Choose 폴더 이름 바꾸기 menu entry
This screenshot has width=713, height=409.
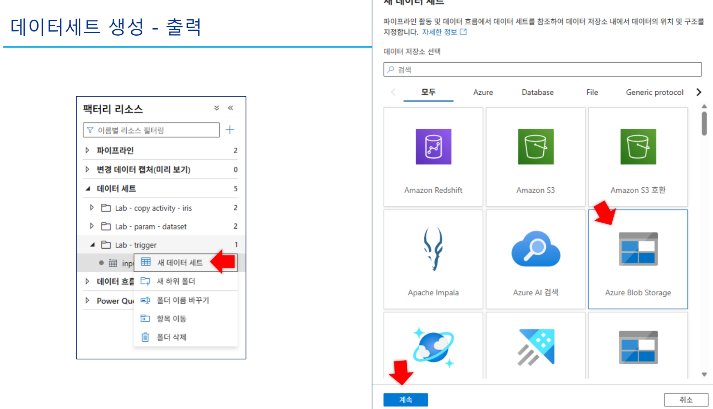pyautogui.click(x=186, y=300)
